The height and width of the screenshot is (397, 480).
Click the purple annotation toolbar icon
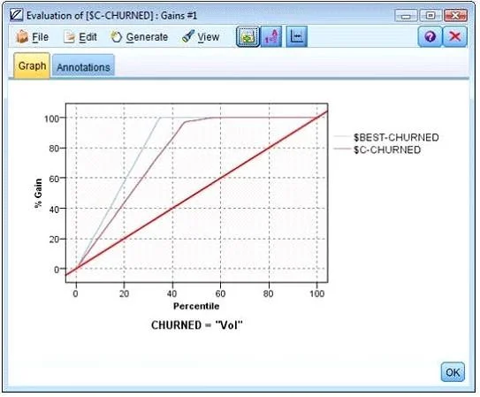click(x=271, y=37)
